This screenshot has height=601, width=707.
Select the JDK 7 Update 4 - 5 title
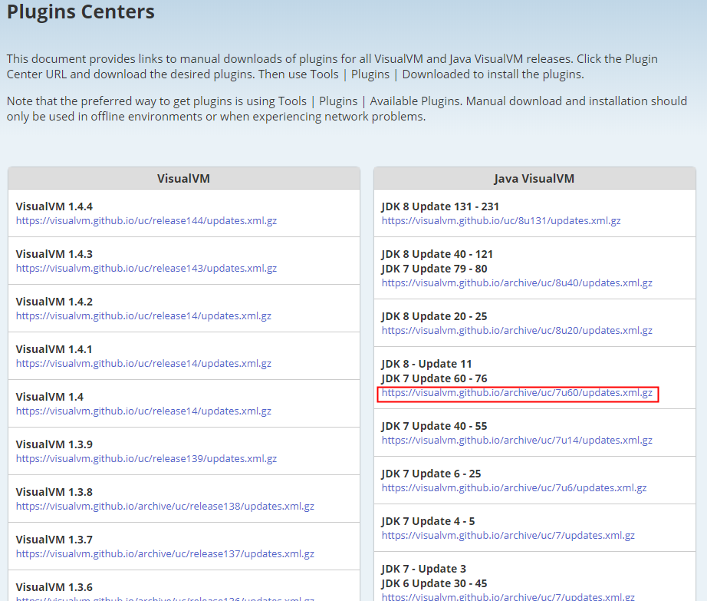[x=428, y=522]
